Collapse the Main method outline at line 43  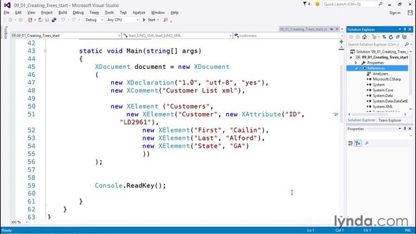coord(45,51)
